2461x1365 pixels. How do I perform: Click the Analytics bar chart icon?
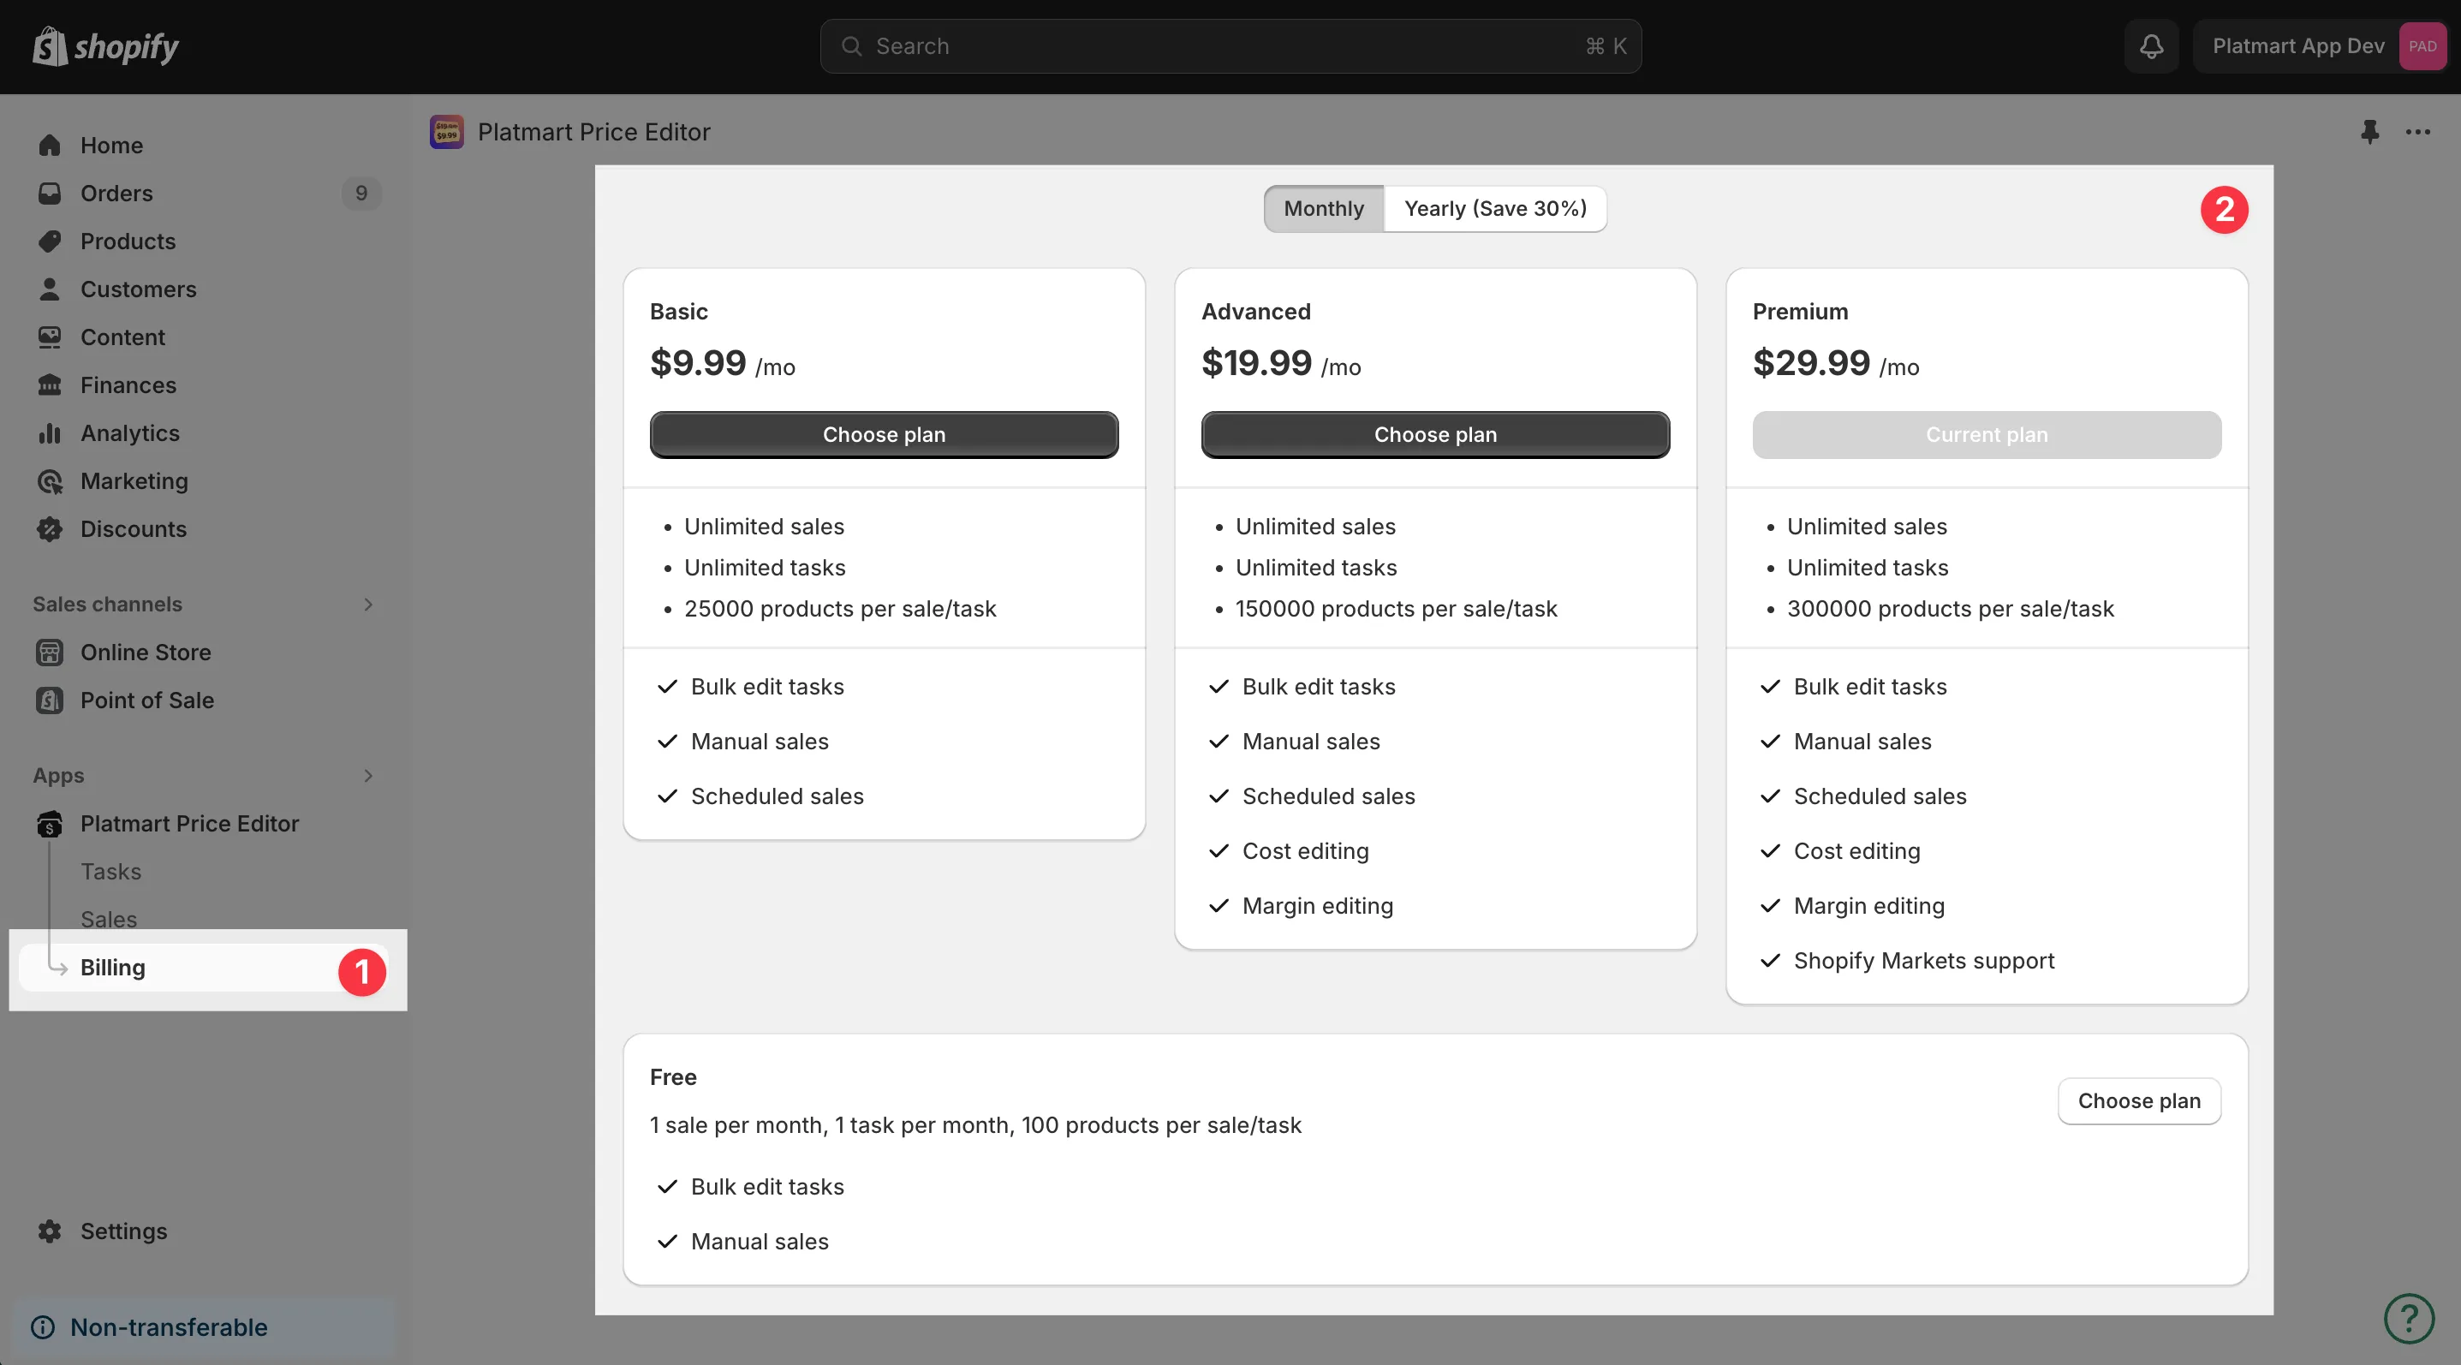[50, 432]
